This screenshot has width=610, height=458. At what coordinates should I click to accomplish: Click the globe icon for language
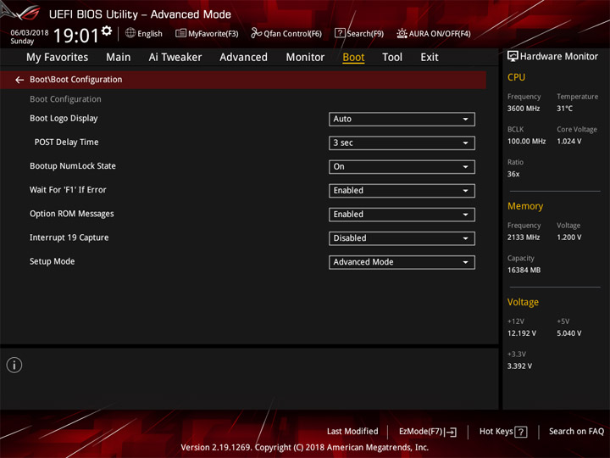pos(130,33)
